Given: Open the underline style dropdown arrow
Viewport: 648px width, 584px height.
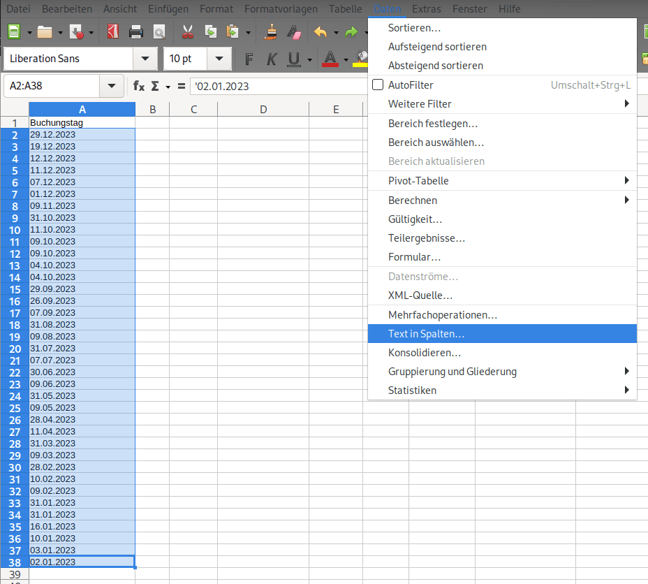Looking at the screenshot, I should point(309,60).
